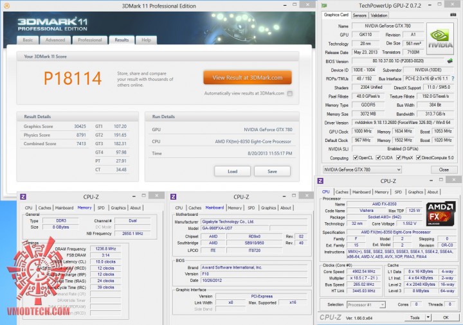Click the mainboard Model GA-990FXA-UD7 value
This screenshot has width=463, height=325.
tap(235, 228)
